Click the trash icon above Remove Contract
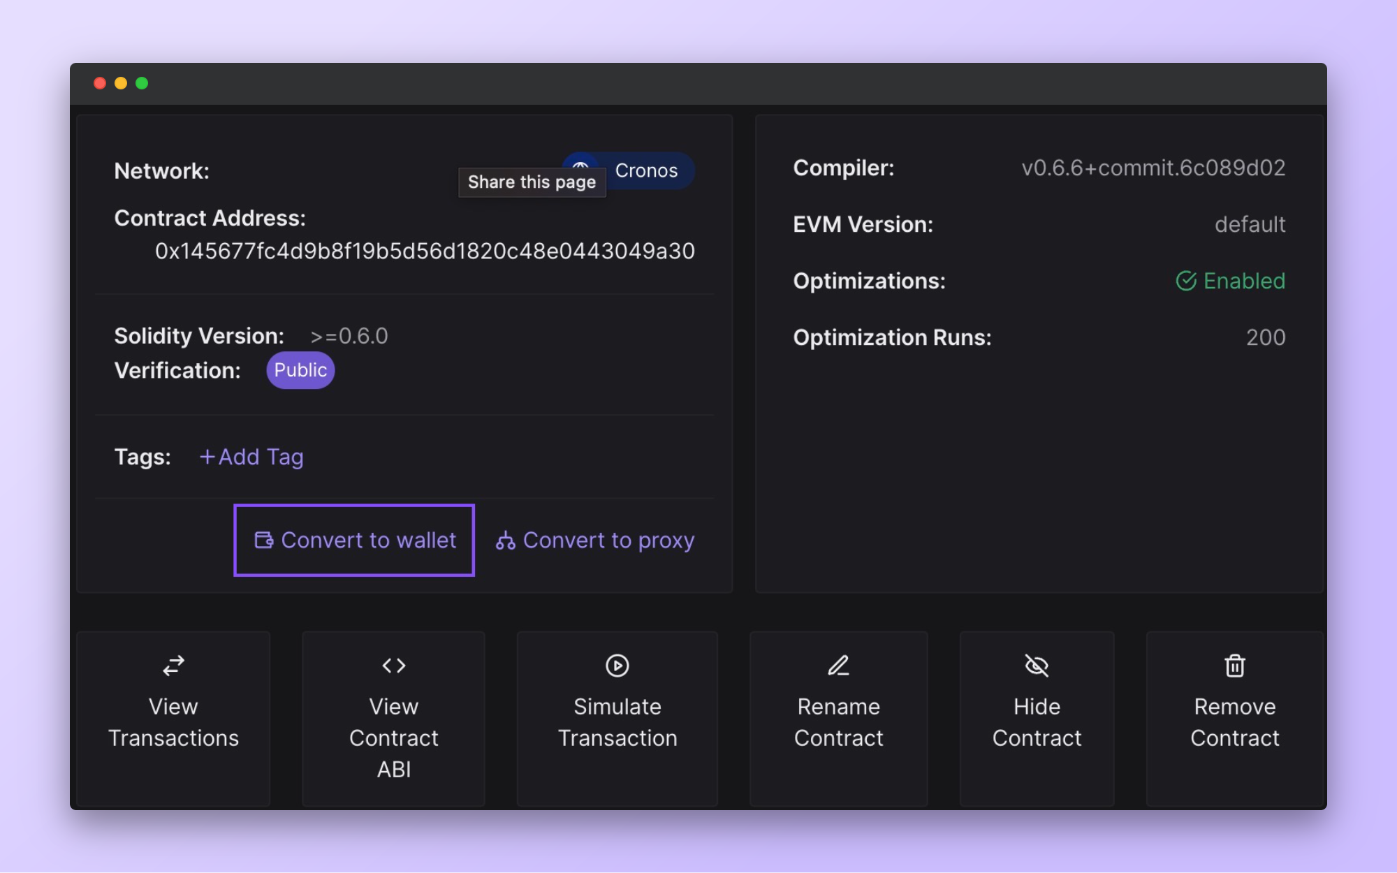Viewport: 1397px width, 873px height. tap(1234, 666)
